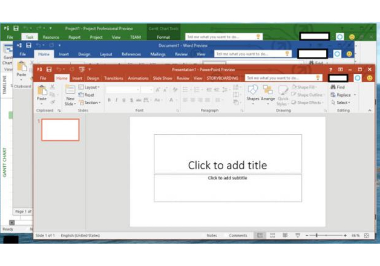Underline text in PowerPoint font group
The height and width of the screenshot is (266, 380).
(x=124, y=100)
